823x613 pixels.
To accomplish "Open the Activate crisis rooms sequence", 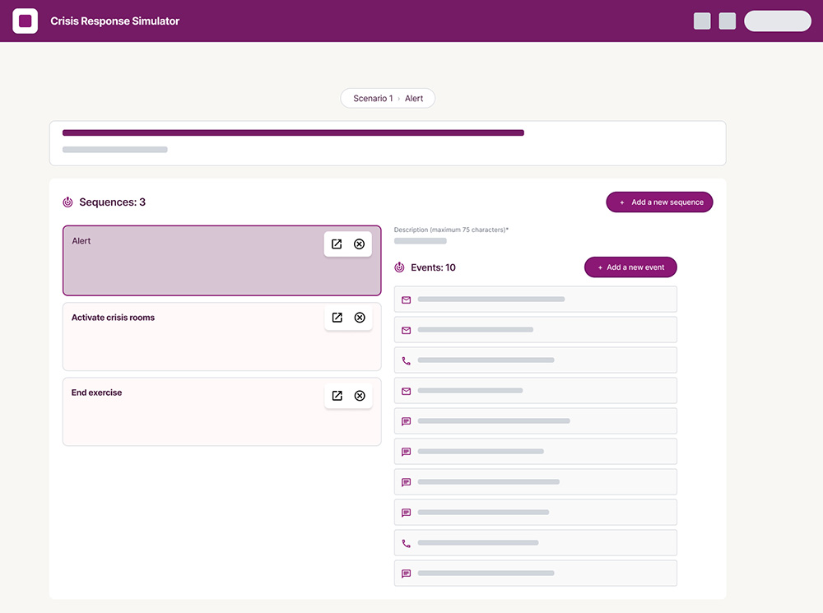I will coord(337,318).
